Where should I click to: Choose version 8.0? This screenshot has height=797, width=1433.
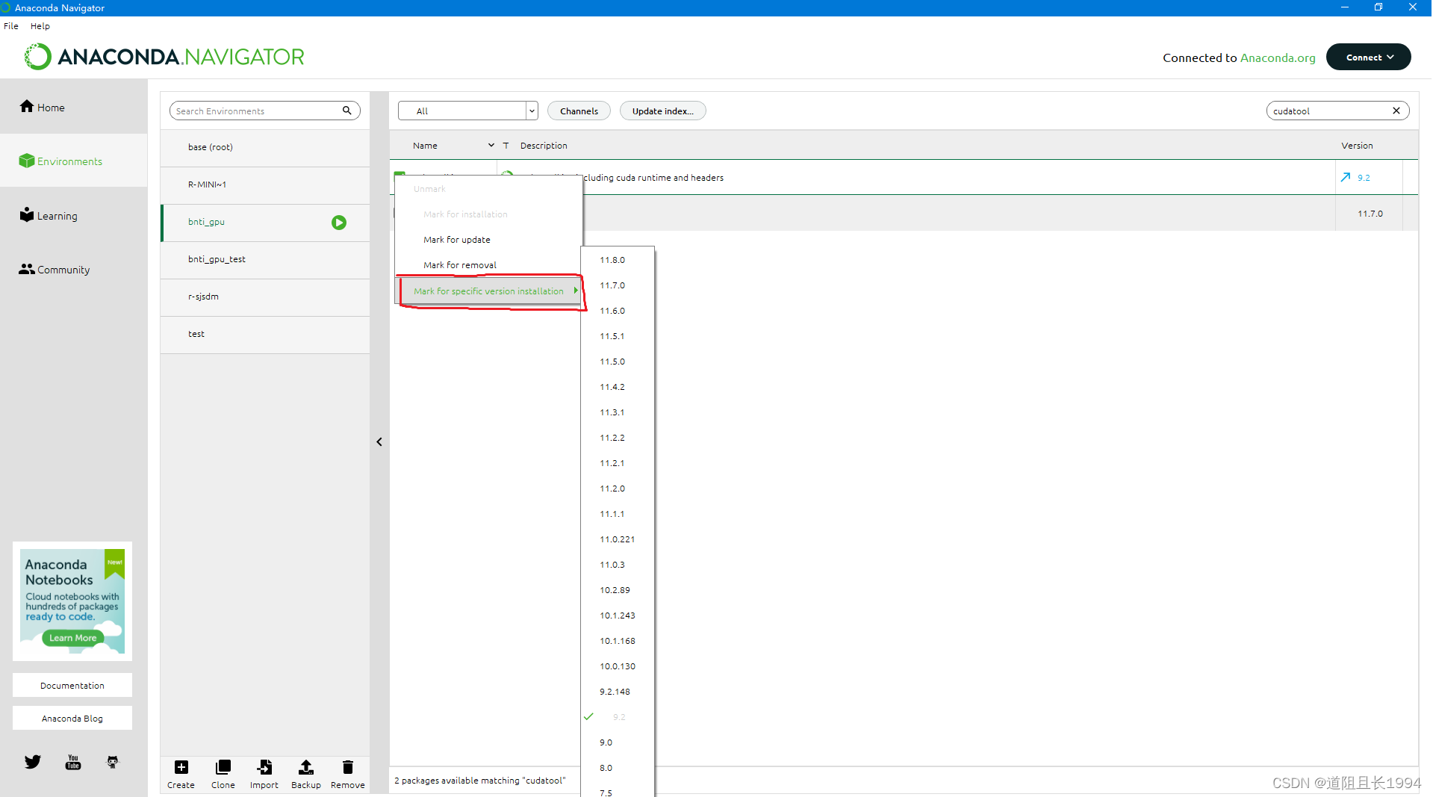pos(618,767)
